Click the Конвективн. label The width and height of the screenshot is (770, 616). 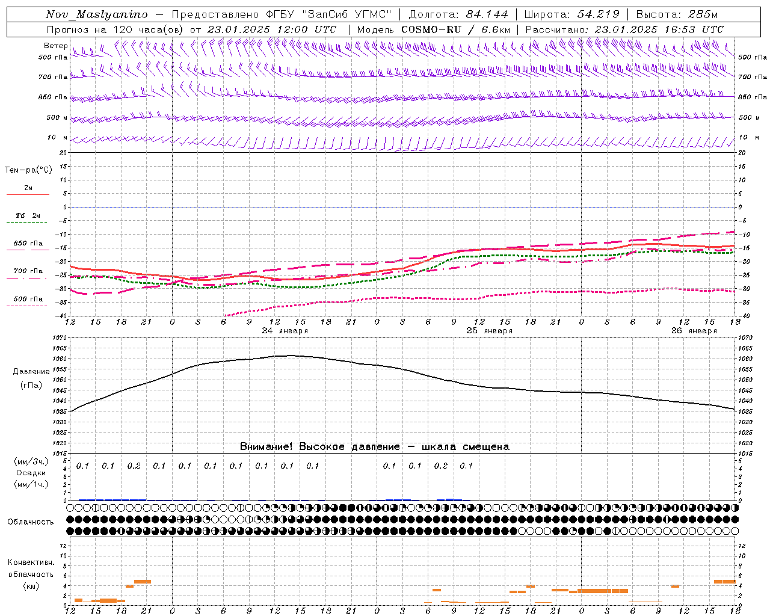pos(31,562)
